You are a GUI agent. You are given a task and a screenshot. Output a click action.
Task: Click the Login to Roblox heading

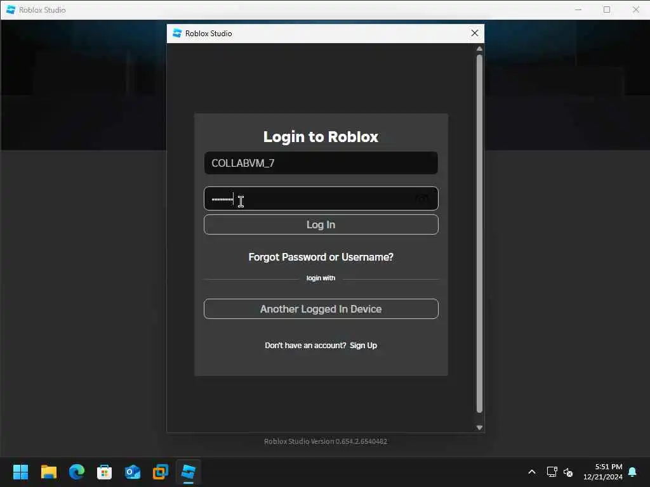(321, 137)
